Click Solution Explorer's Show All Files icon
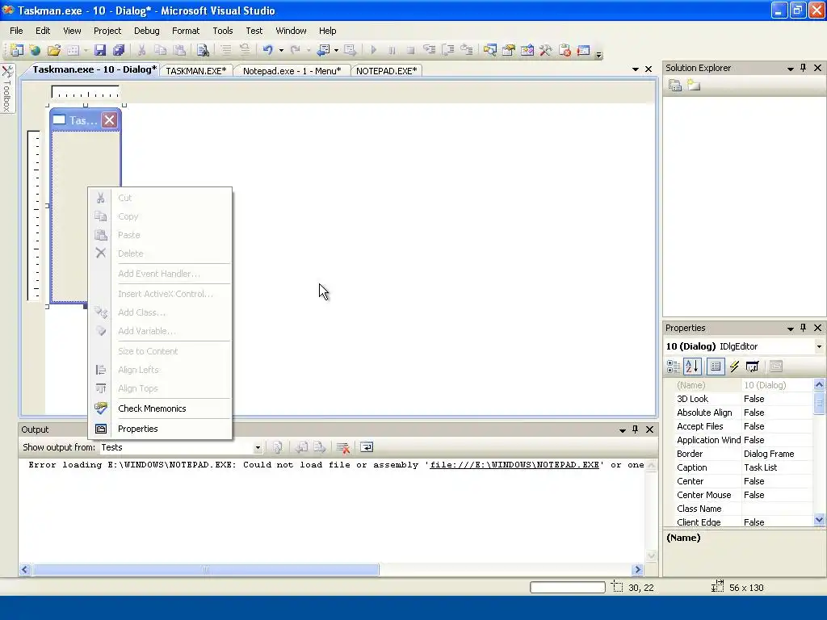The image size is (827, 620). click(694, 86)
